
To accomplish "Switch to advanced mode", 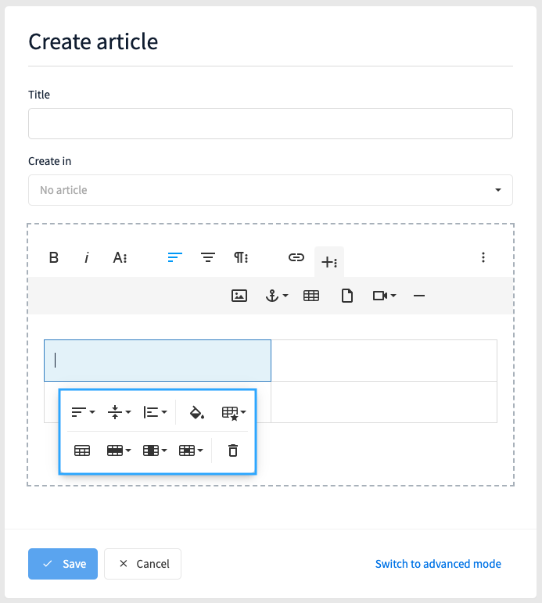I will pyautogui.click(x=438, y=564).
